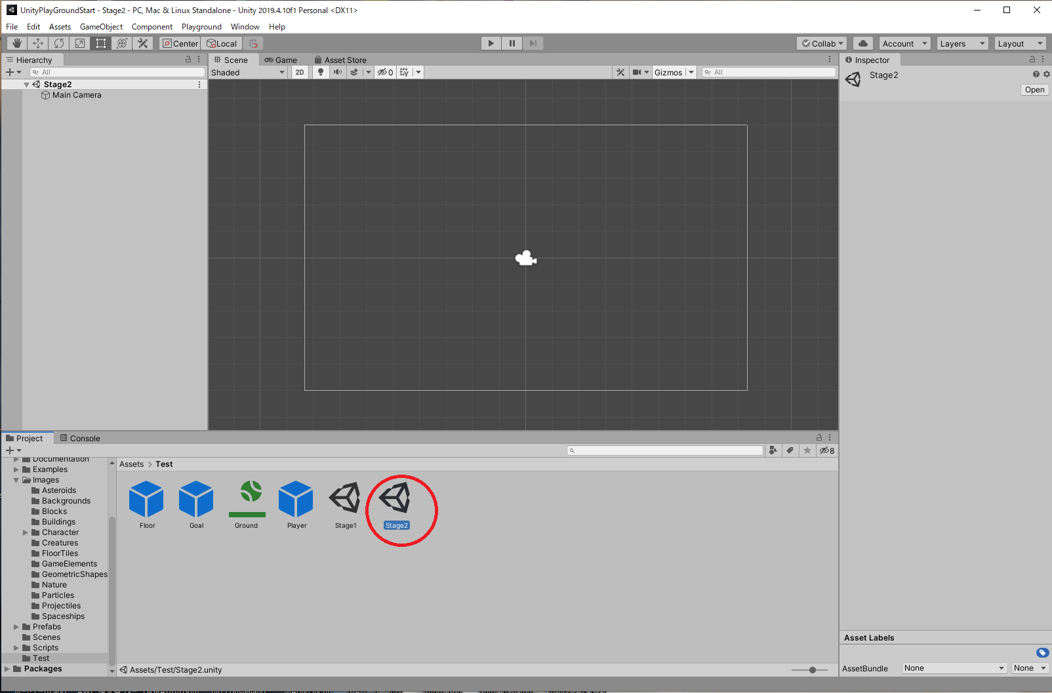Image resolution: width=1052 pixels, height=693 pixels.
Task: Click the Search by Type icon
Action: point(773,450)
